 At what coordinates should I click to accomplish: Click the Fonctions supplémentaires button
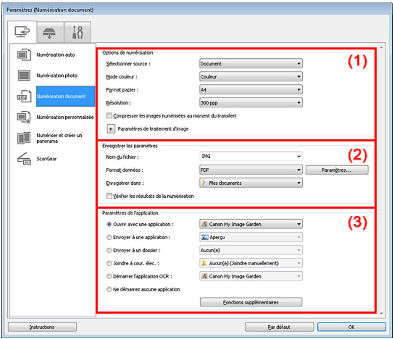tap(251, 302)
